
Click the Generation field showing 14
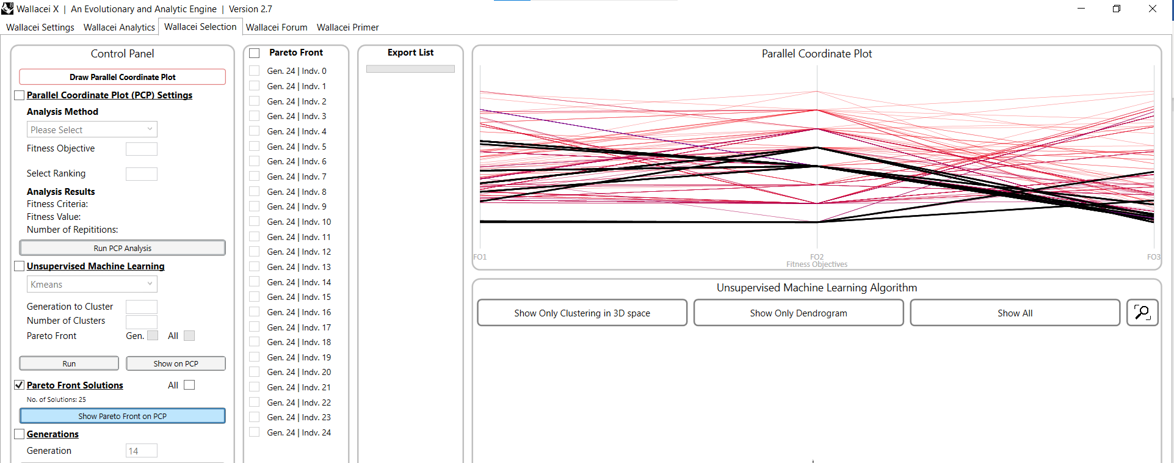click(141, 451)
